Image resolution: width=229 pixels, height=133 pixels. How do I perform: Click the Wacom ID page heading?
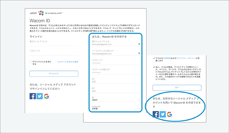pyautogui.click(x=40, y=21)
